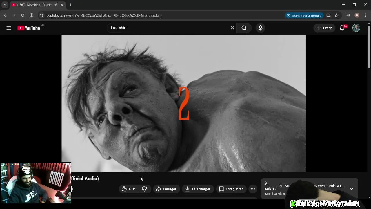
Task: Click the address bar URL
Action: pyautogui.click(x=105, y=15)
